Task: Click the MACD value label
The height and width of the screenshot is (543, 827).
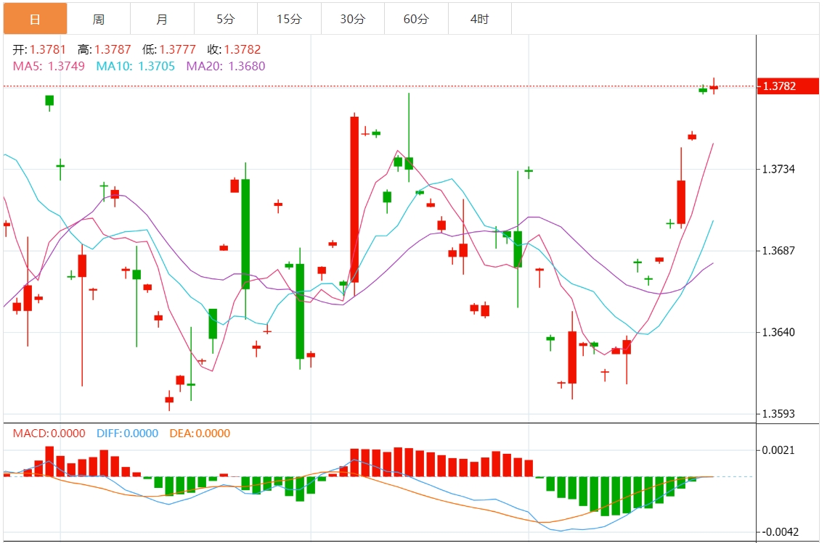Action: (x=49, y=434)
